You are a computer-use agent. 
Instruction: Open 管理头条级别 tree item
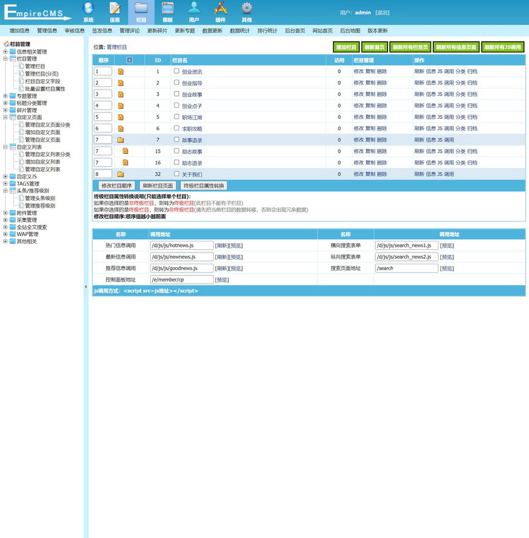coord(40,198)
